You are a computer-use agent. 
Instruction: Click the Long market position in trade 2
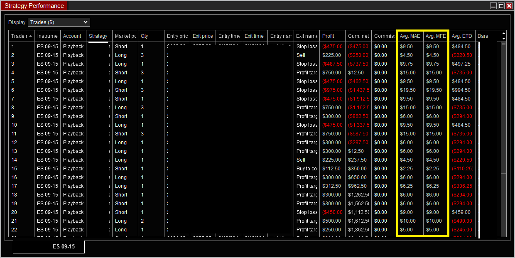(121, 55)
